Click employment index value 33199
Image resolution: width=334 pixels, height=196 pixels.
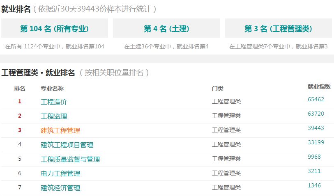tap(316, 142)
